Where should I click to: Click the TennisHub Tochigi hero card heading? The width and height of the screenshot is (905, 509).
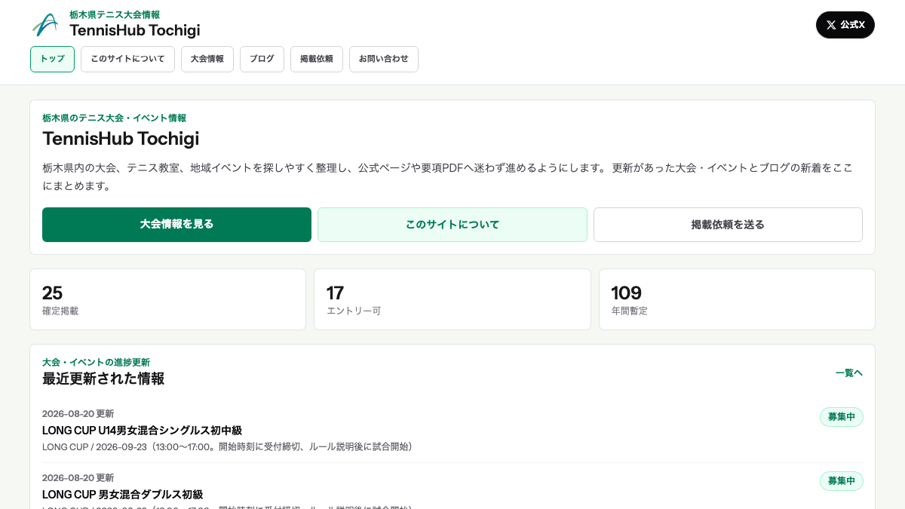tap(121, 139)
